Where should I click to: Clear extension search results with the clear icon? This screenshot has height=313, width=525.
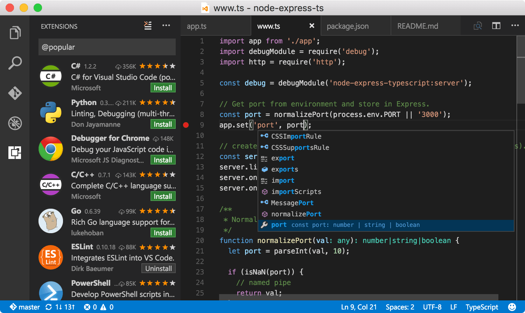147,26
